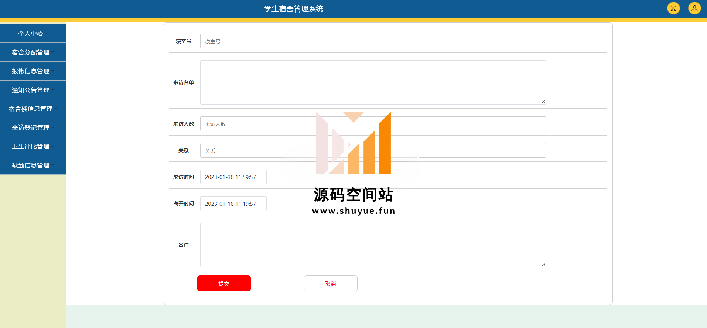Focus the 寝室号 input field
Image resolution: width=707 pixels, height=328 pixels.
(x=373, y=41)
